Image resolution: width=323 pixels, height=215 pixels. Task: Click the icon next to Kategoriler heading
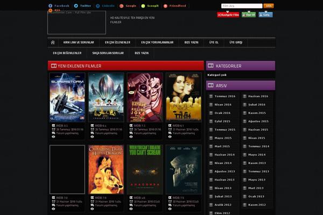tap(210, 66)
